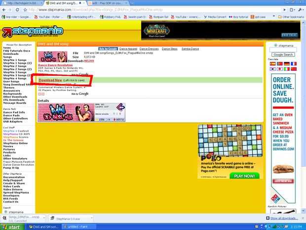The image size is (306, 230).
Task: Open the Chrome page menu icon
Action: click(292, 10)
